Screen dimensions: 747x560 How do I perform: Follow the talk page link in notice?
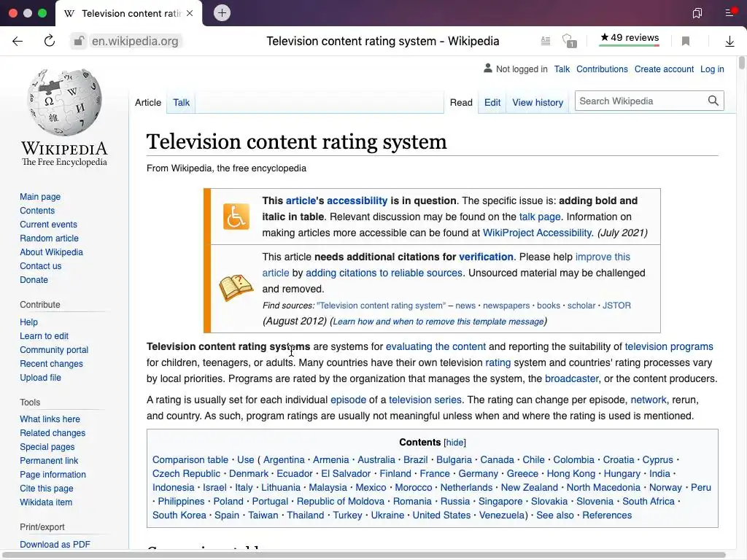(539, 217)
